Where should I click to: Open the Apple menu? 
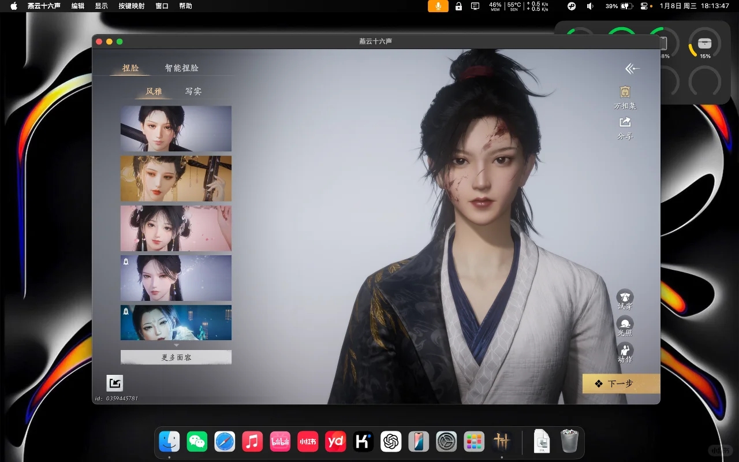pyautogui.click(x=14, y=6)
